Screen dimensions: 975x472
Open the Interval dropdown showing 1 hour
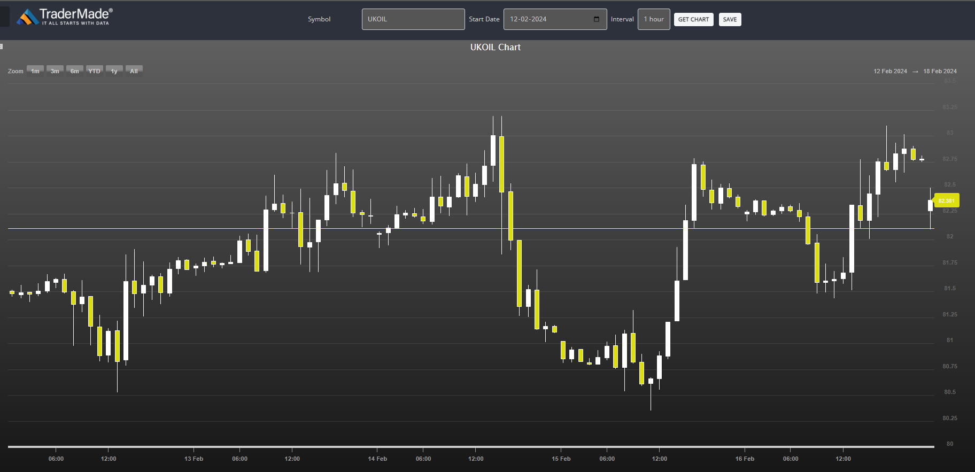pos(654,19)
